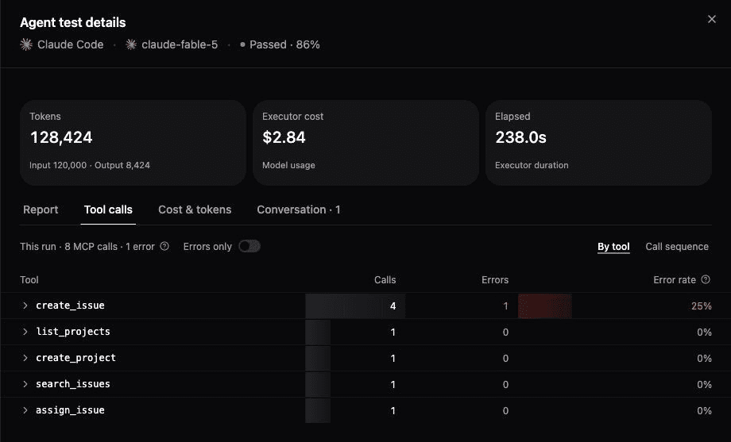
Task: Click the Calls column header
Action: point(385,280)
